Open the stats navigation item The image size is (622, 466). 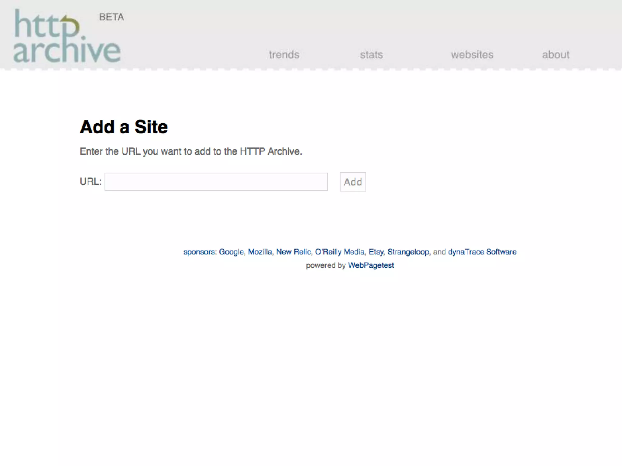[371, 55]
